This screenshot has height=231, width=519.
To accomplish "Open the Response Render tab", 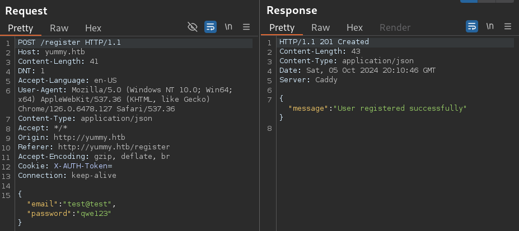I will pos(395,27).
